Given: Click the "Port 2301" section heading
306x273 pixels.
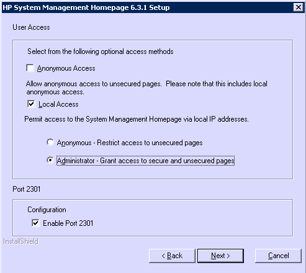Looking at the screenshot, I should coord(27,189).
